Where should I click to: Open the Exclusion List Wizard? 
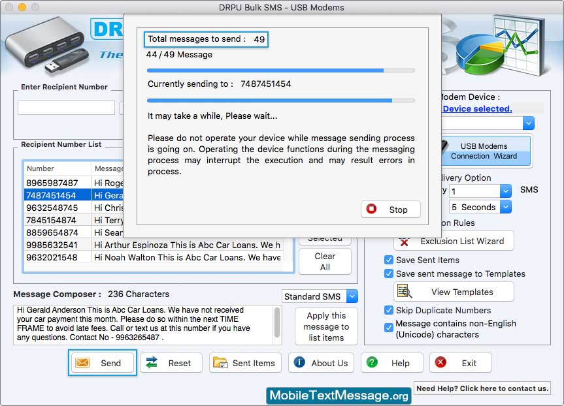(x=454, y=241)
